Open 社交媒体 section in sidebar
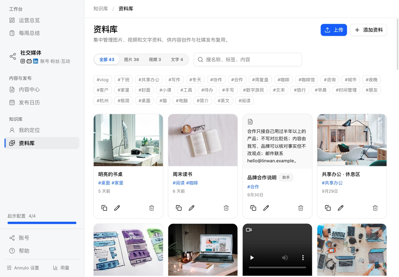The height and width of the screenshot is (277, 399). click(x=42, y=56)
